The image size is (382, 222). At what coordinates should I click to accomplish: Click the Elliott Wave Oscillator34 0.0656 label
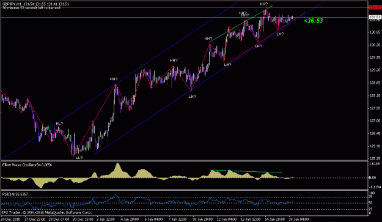[27, 165]
